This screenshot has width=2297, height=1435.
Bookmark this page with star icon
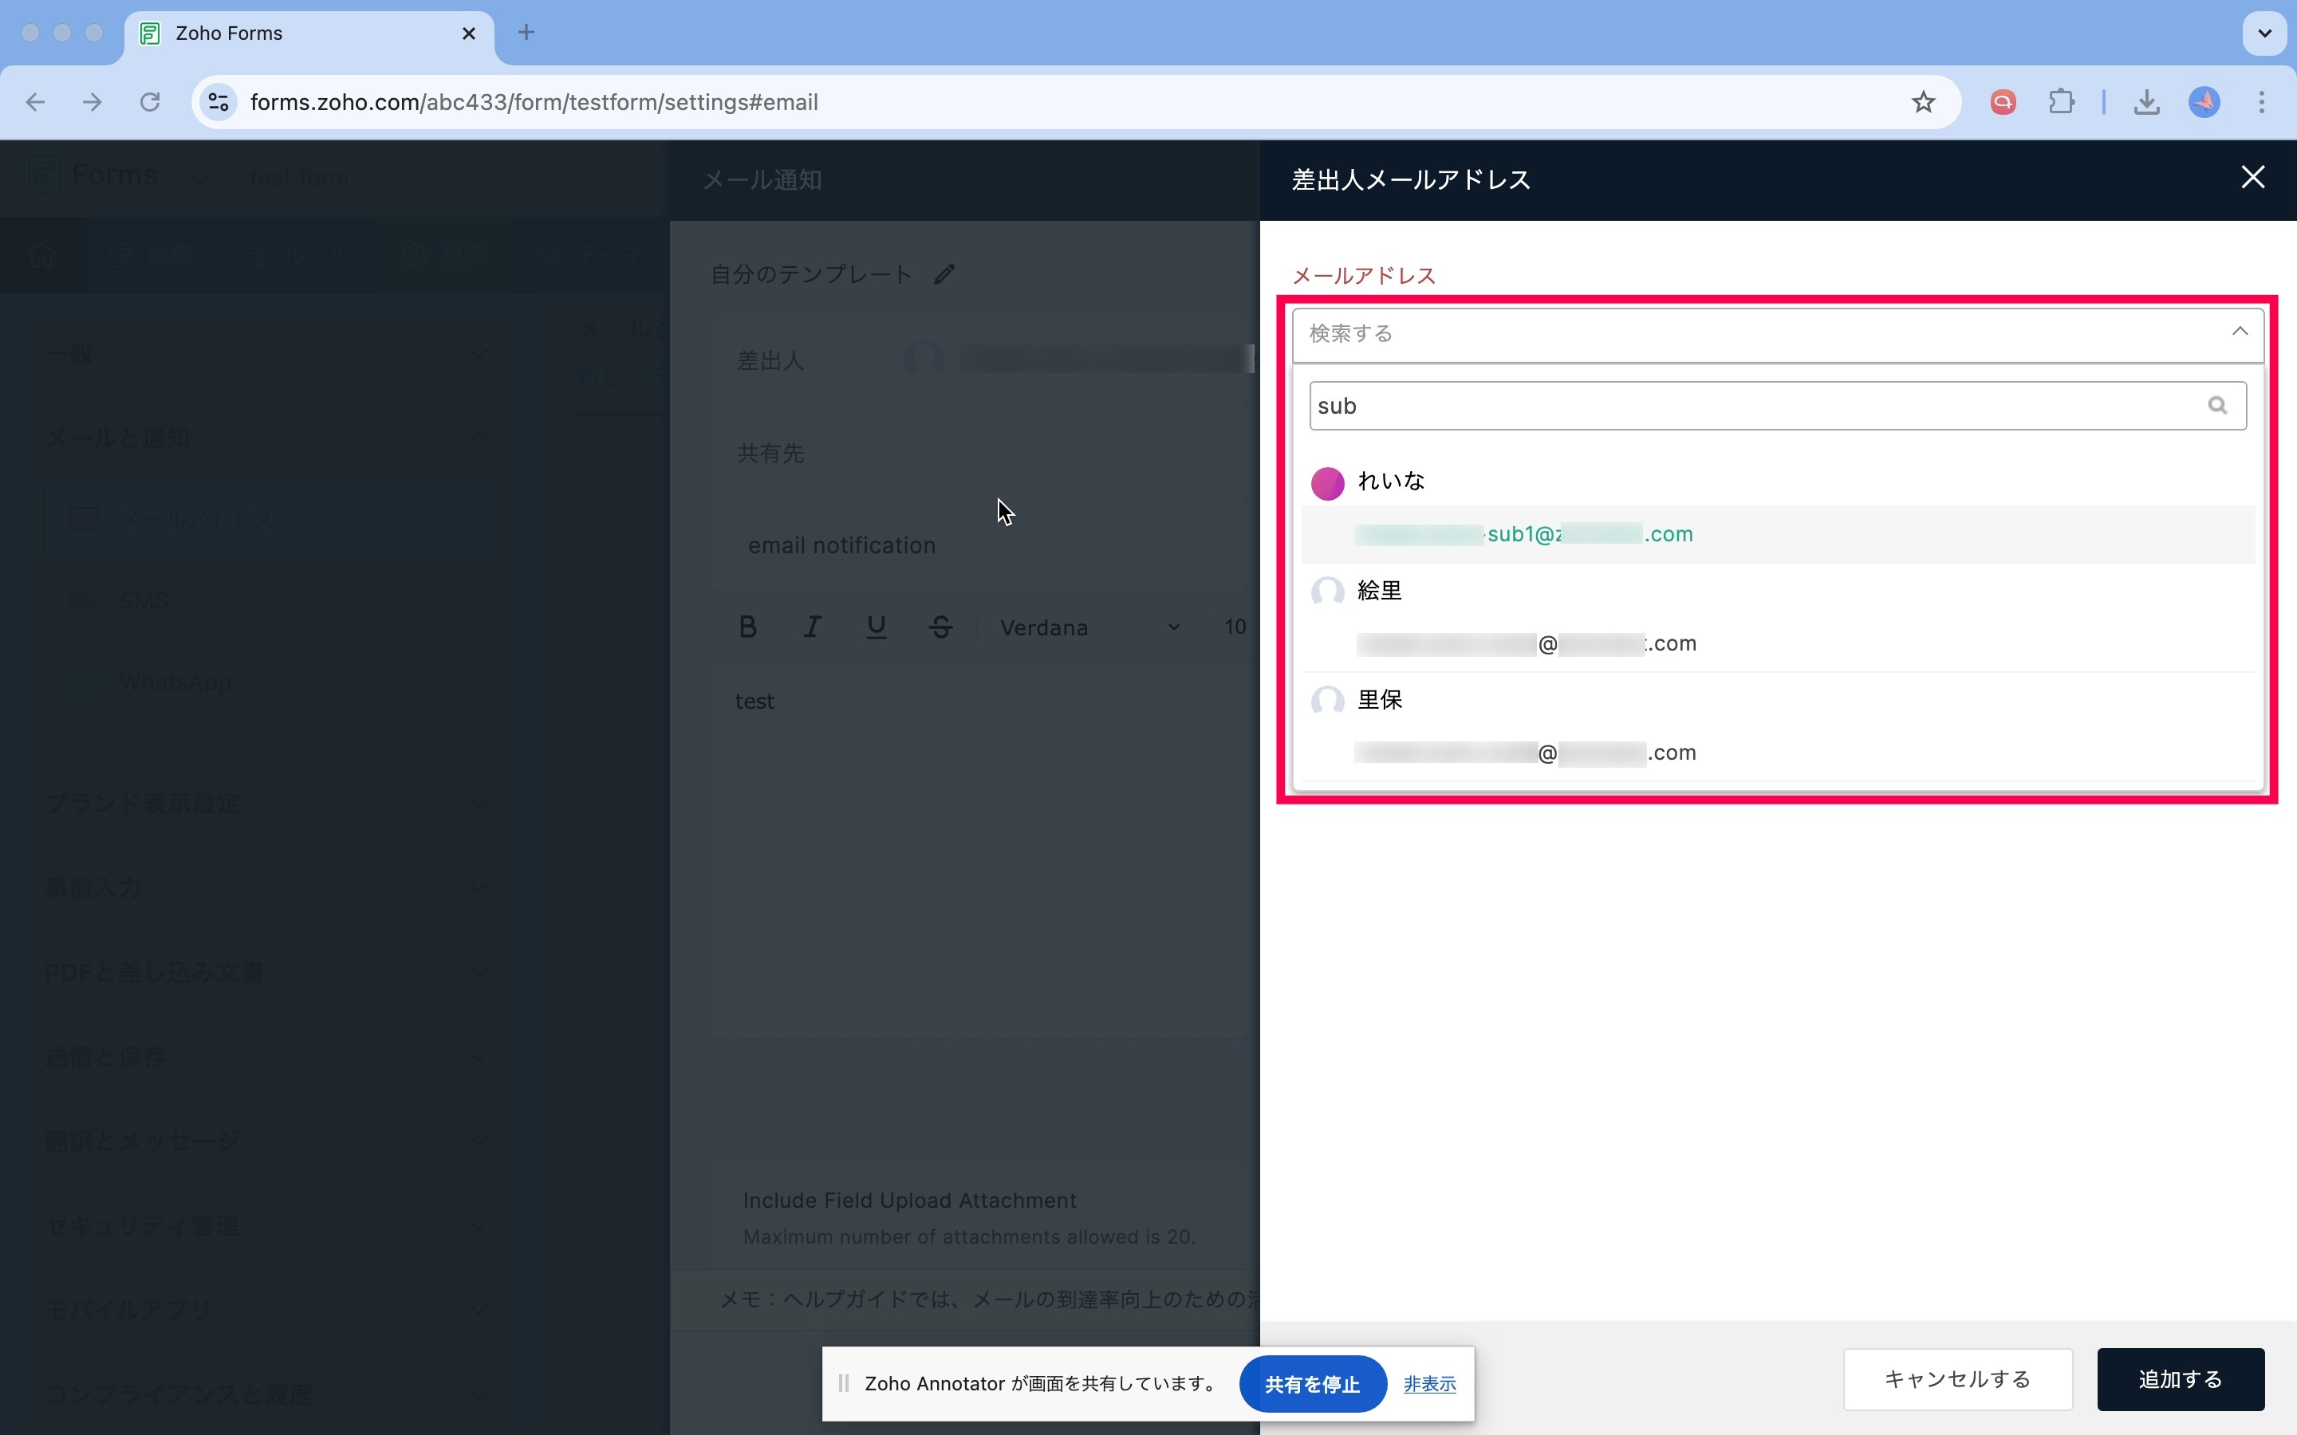(x=1923, y=101)
